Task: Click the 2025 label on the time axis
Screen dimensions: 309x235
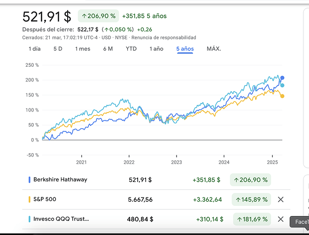Action: 272,162
